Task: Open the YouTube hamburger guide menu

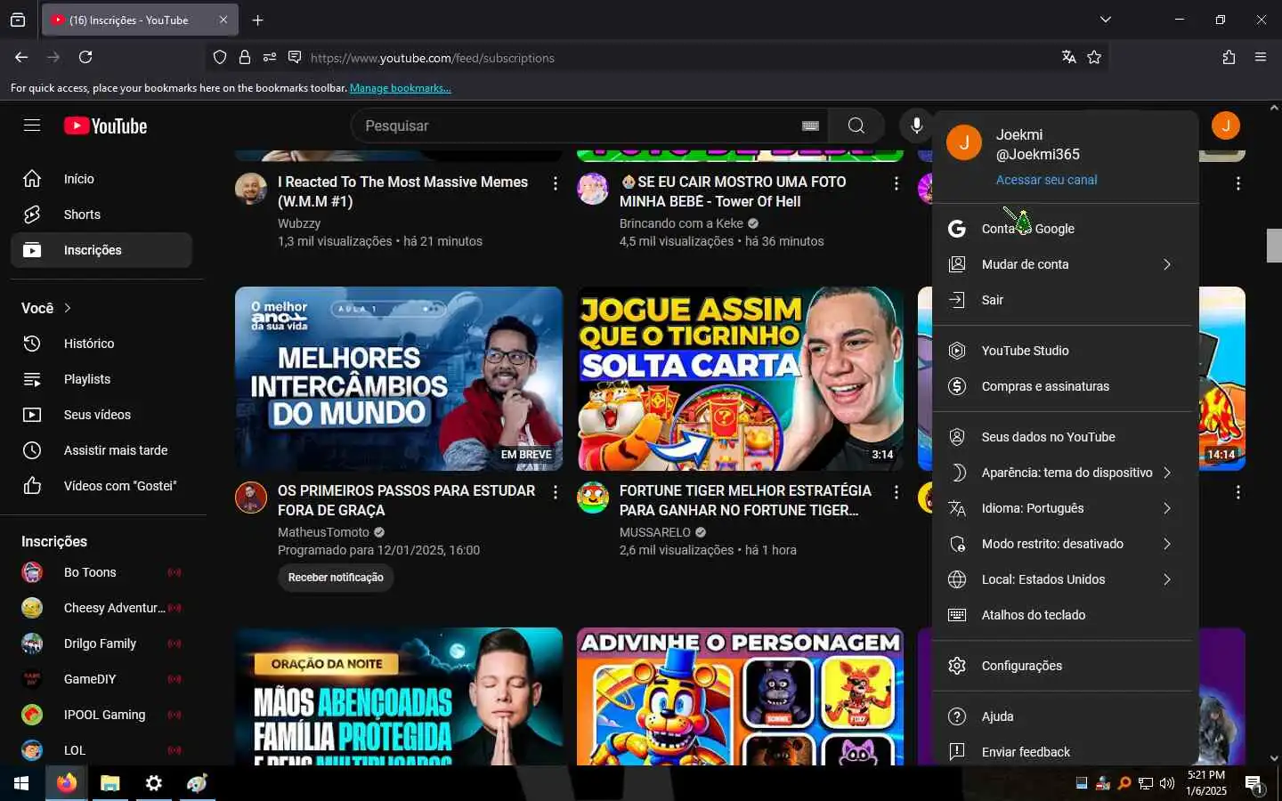Action: tap(32, 125)
